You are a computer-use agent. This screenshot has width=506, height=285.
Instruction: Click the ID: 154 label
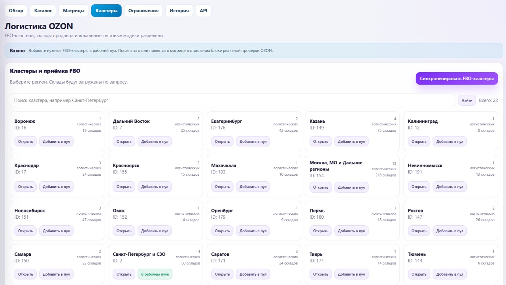click(317, 176)
